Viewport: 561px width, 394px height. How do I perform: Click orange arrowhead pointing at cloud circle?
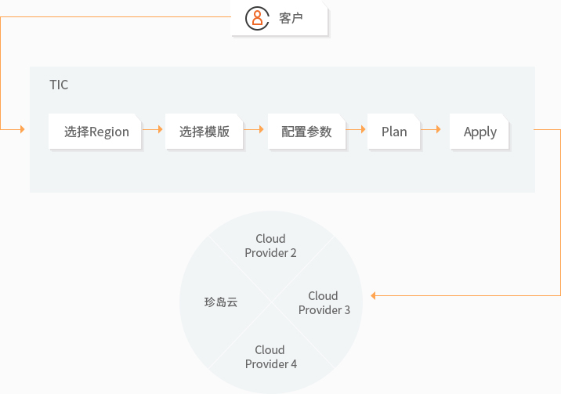click(x=374, y=295)
